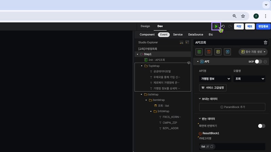Collapse the TopWrap folder arrow
This screenshot has height=152, width=271.
point(142,66)
